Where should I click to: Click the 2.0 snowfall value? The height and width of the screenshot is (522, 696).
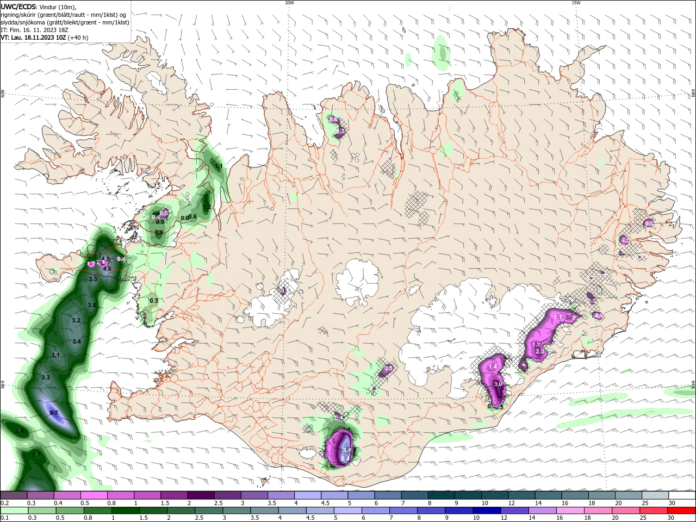[540, 352]
